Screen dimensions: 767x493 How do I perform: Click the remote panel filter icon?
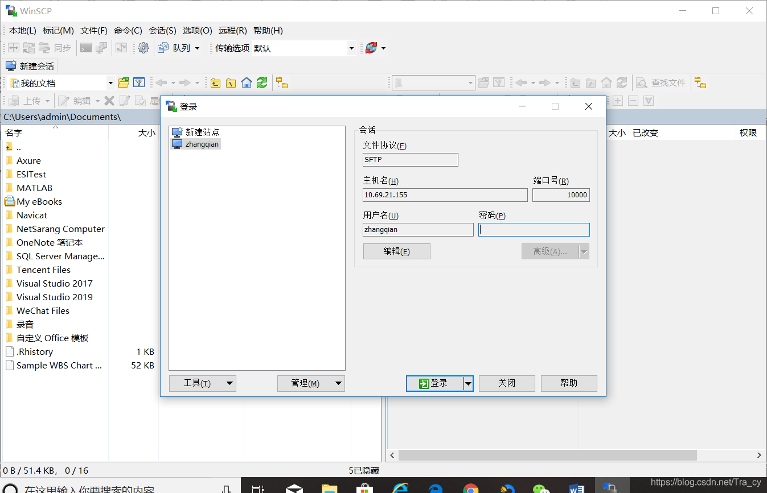(499, 83)
